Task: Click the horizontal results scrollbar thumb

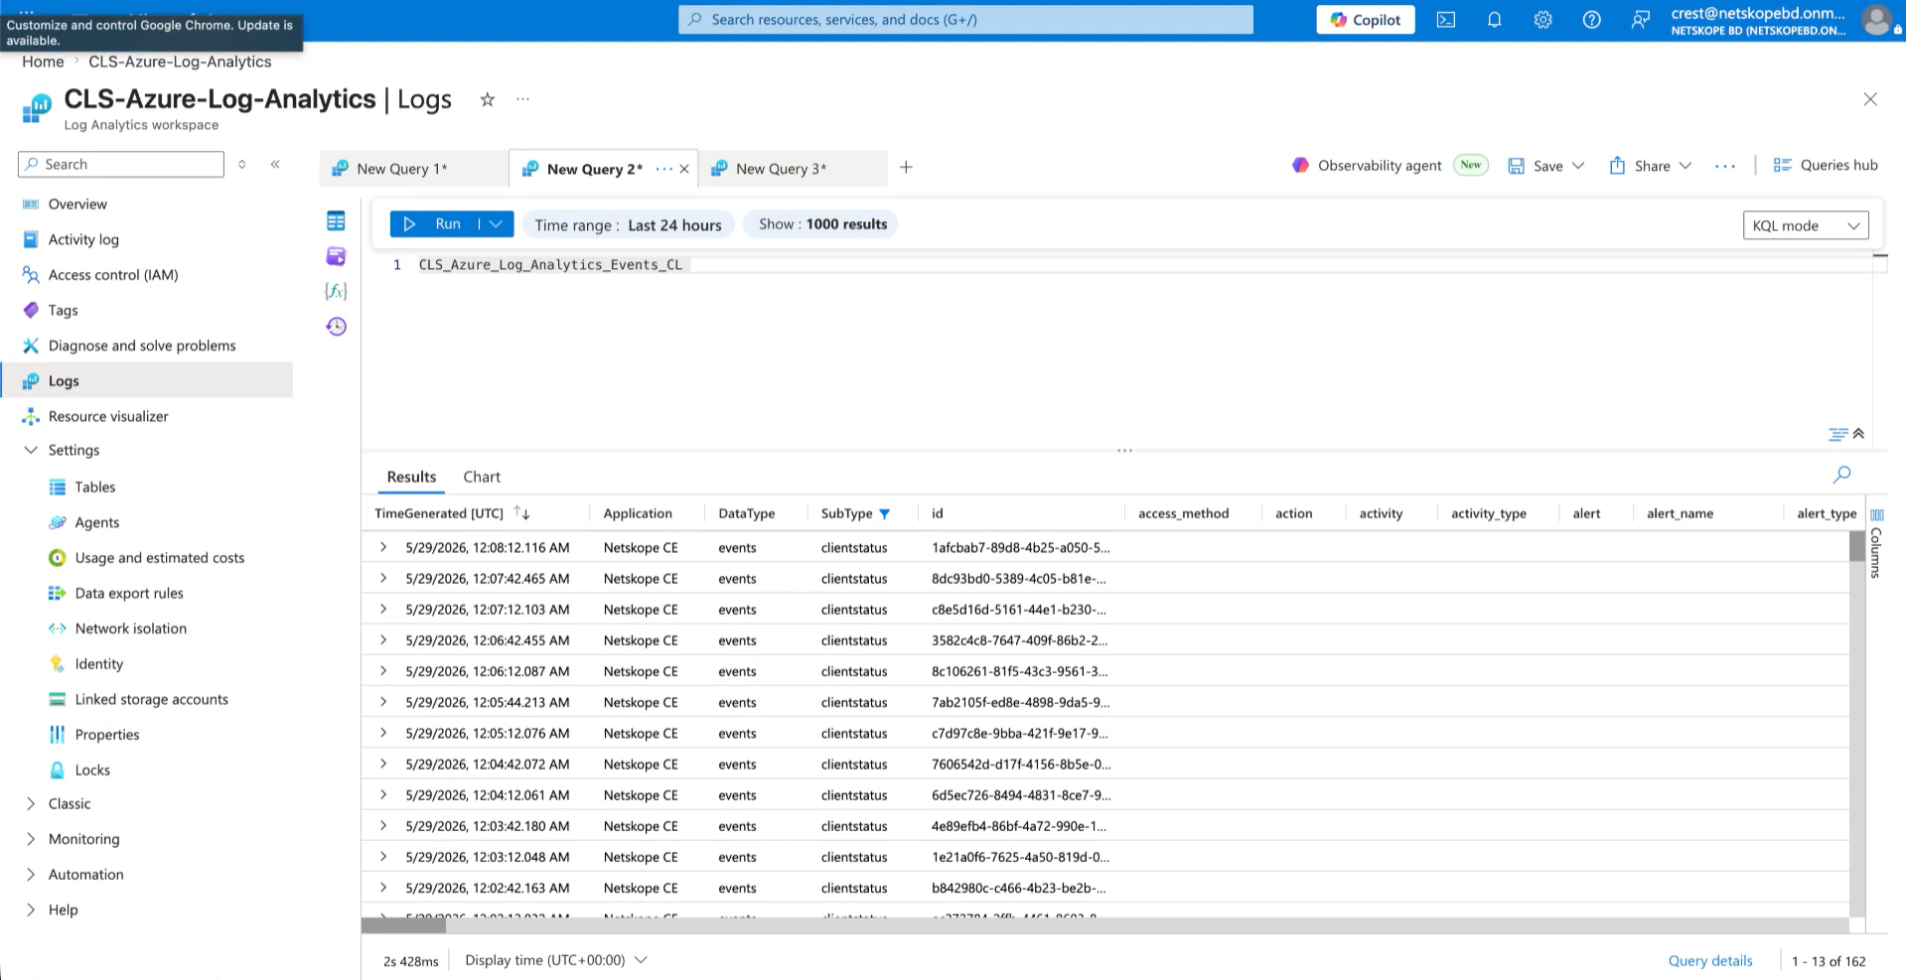Action: (403, 926)
